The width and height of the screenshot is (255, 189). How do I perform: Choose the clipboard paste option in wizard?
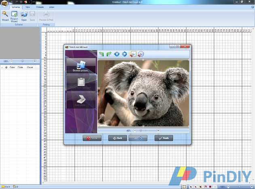pyautogui.click(x=81, y=83)
